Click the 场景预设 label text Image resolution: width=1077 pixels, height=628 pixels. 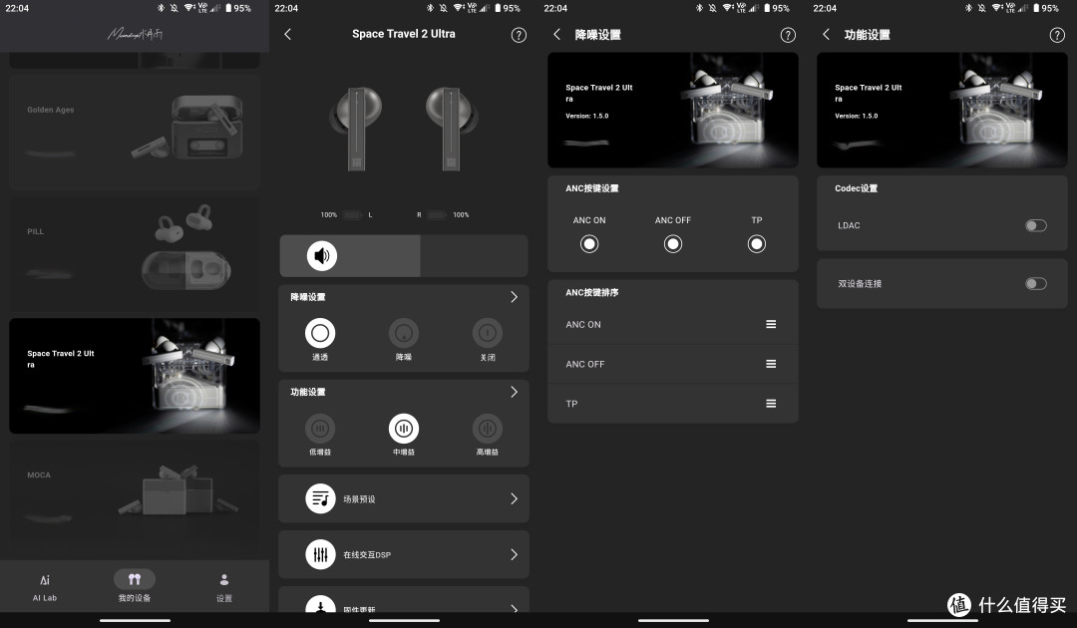pos(359,499)
